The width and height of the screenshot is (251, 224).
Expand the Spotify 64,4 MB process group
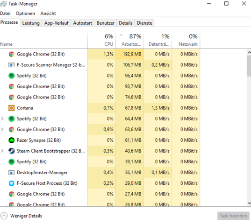tap(2, 119)
